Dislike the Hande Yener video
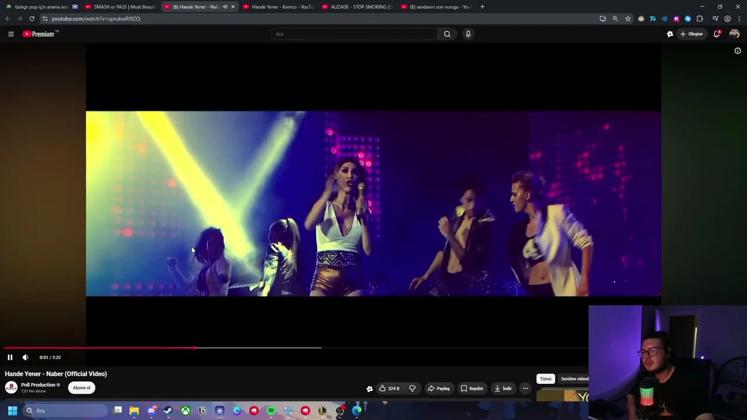This screenshot has height=420, width=747. coord(412,388)
